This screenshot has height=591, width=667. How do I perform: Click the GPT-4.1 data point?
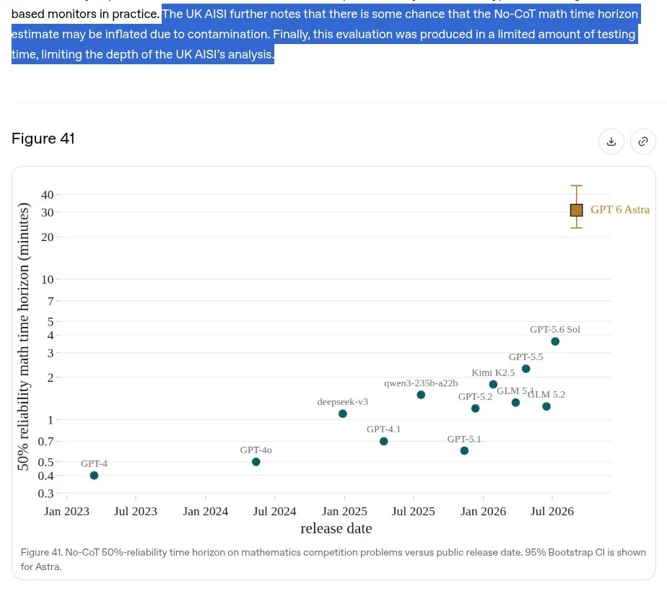[384, 442]
